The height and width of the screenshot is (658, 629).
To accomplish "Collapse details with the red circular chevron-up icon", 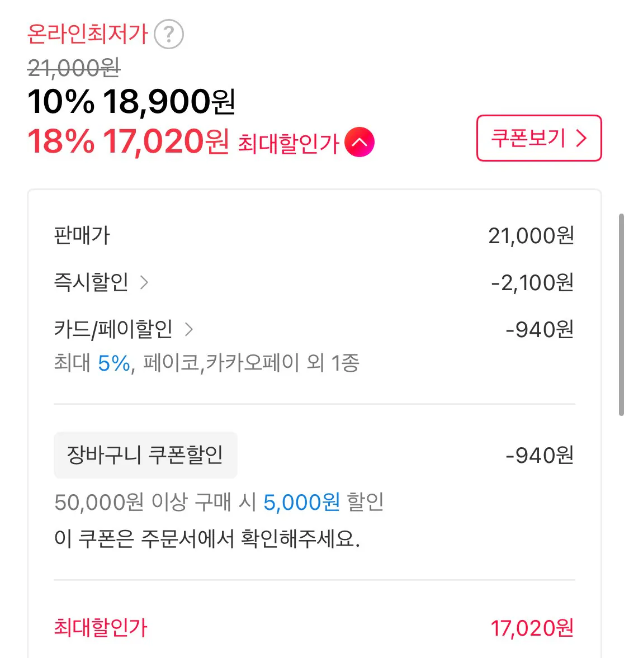I will pyautogui.click(x=360, y=143).
